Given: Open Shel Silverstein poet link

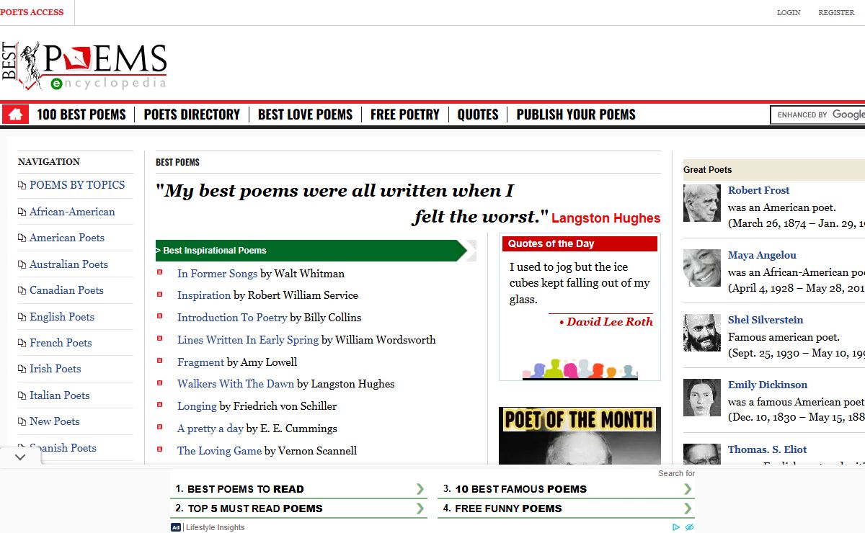Looking at the screenshot, I should coord(766,320).
